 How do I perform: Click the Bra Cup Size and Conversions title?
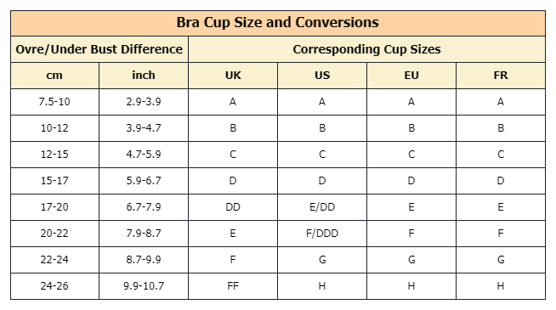pos(278,23)
